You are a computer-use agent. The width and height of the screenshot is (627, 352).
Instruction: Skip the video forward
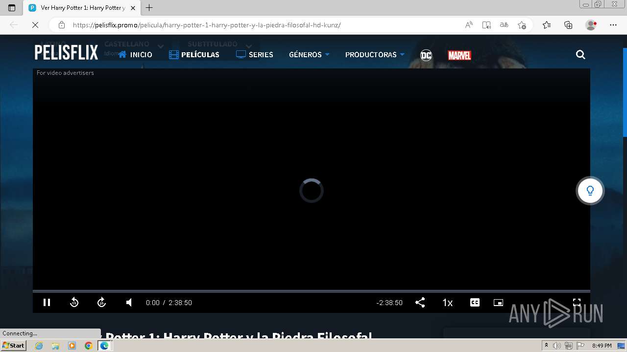pos(101,303)
